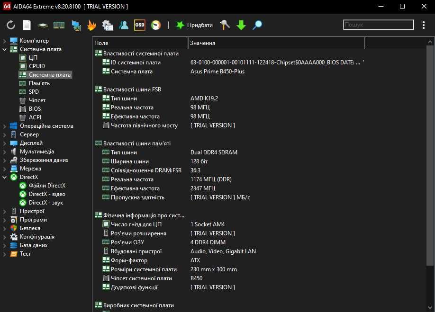Screen dimensions: 435x312
Task: Select the Dual DDR4 SDRAM value
Action: click(x=214, y=152)
